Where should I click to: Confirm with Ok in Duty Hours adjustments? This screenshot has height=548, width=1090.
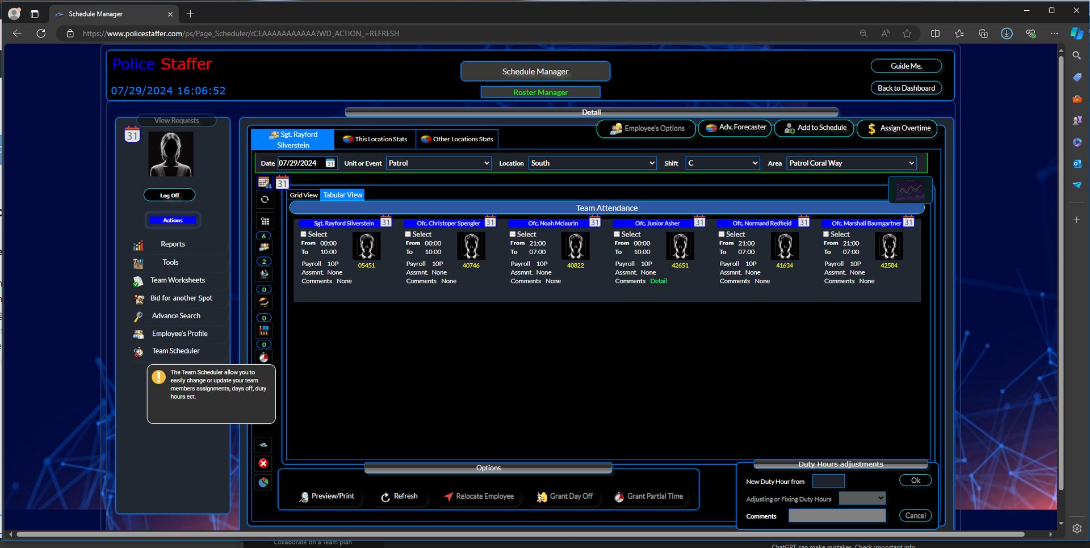point(915,480)
